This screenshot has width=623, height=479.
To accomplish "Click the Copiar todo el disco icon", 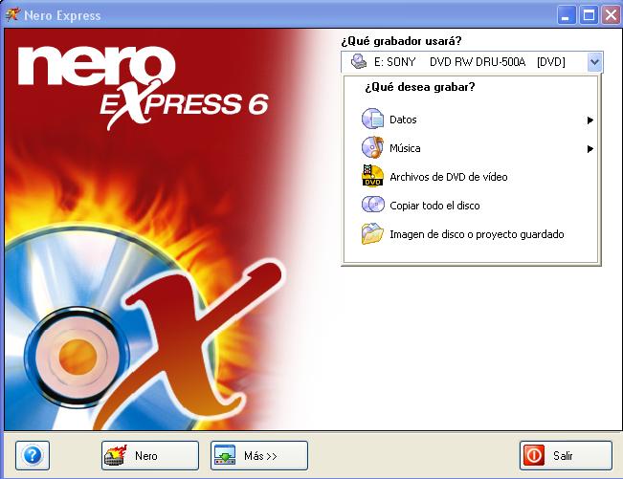I will click(x=372, y=205).
